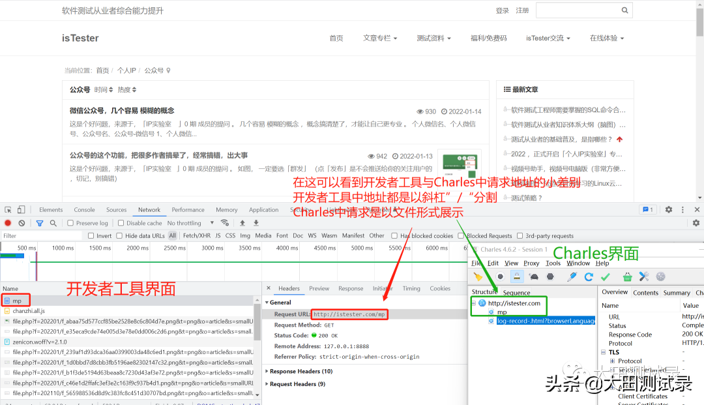Expand the Response Headers section

(301, 371)
